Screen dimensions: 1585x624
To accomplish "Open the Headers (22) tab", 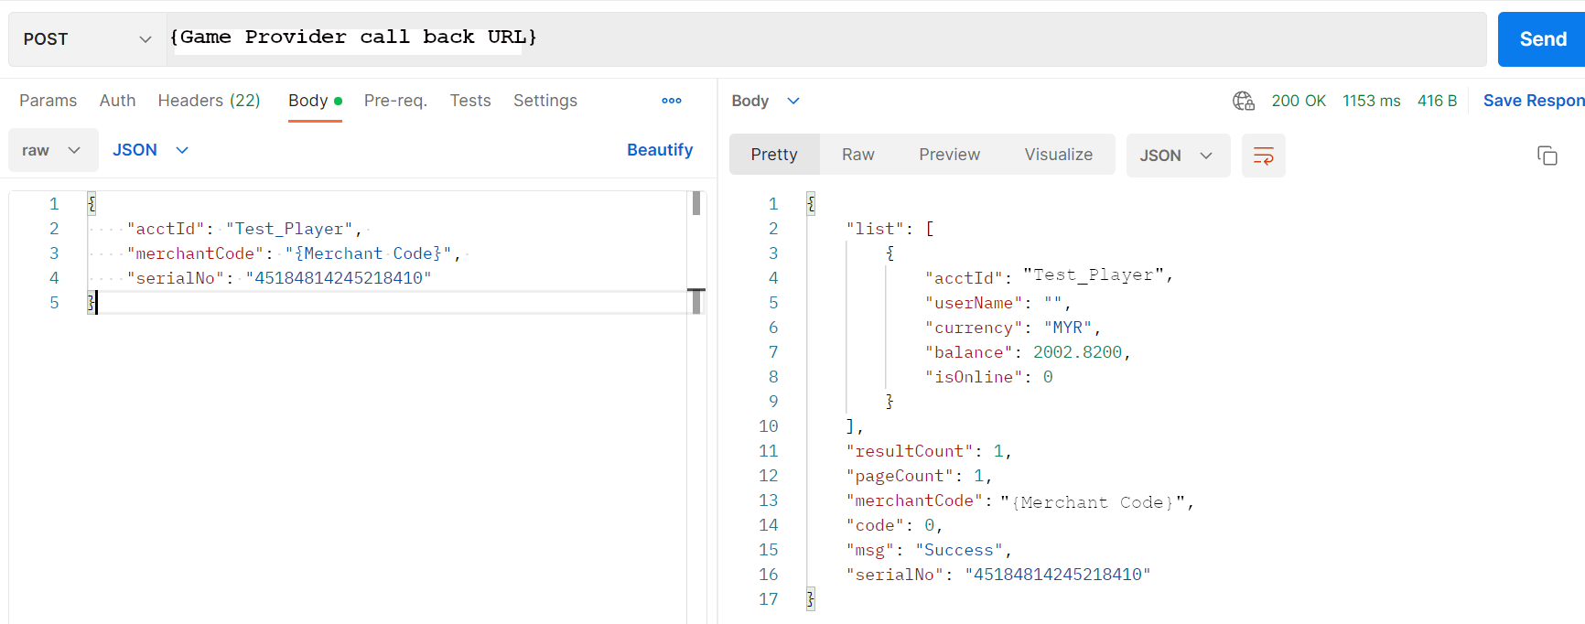I will click(x=209, y=101).
